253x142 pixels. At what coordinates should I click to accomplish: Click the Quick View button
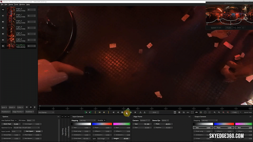[x=248, y=112]
